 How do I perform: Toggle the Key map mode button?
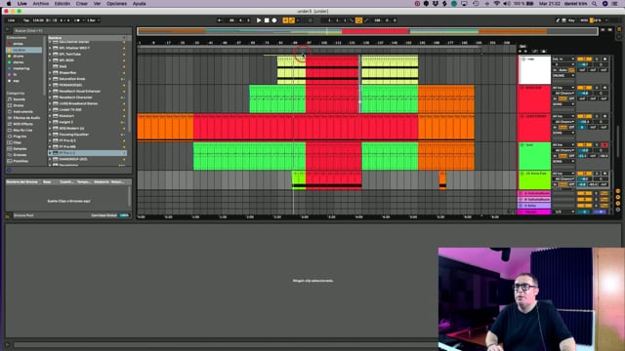pyautogui.click(x=571, y=20)
